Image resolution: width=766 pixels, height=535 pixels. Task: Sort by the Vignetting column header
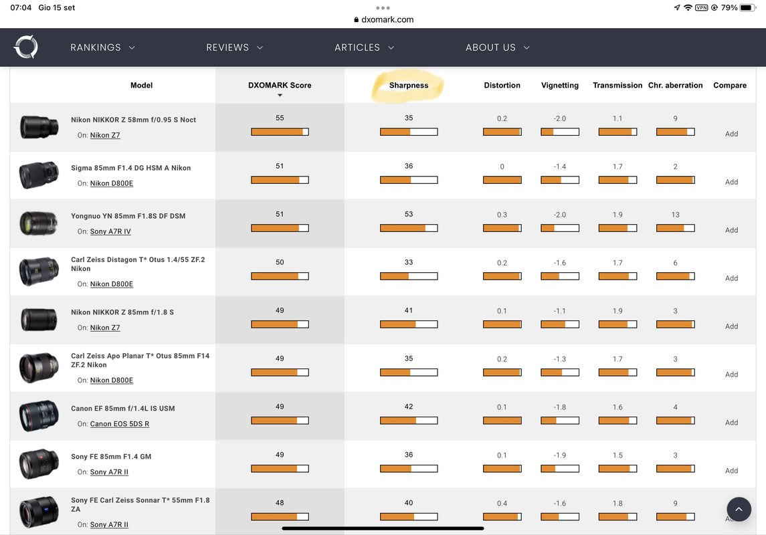(x=560, y=85)
